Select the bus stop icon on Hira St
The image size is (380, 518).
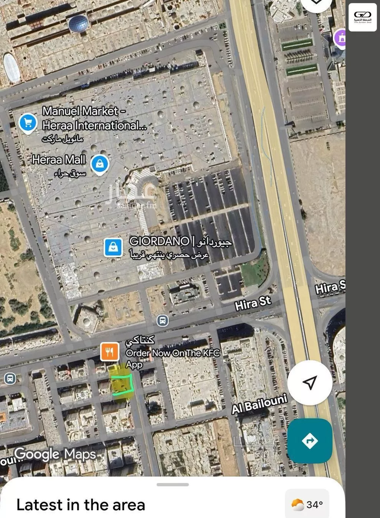162,320
